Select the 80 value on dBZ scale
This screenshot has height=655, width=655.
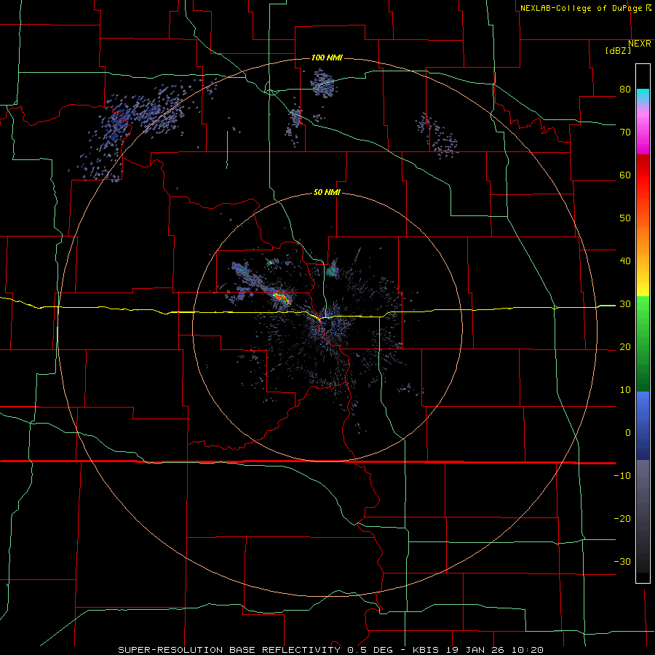[625, 89]
